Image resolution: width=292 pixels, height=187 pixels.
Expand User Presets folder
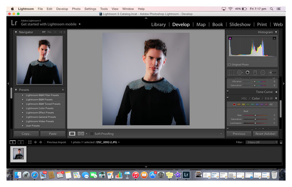coord(22,126)
